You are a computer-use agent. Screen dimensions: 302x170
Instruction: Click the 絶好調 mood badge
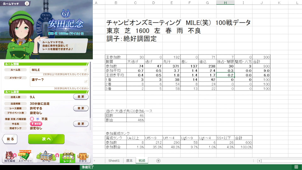[36, 124]
